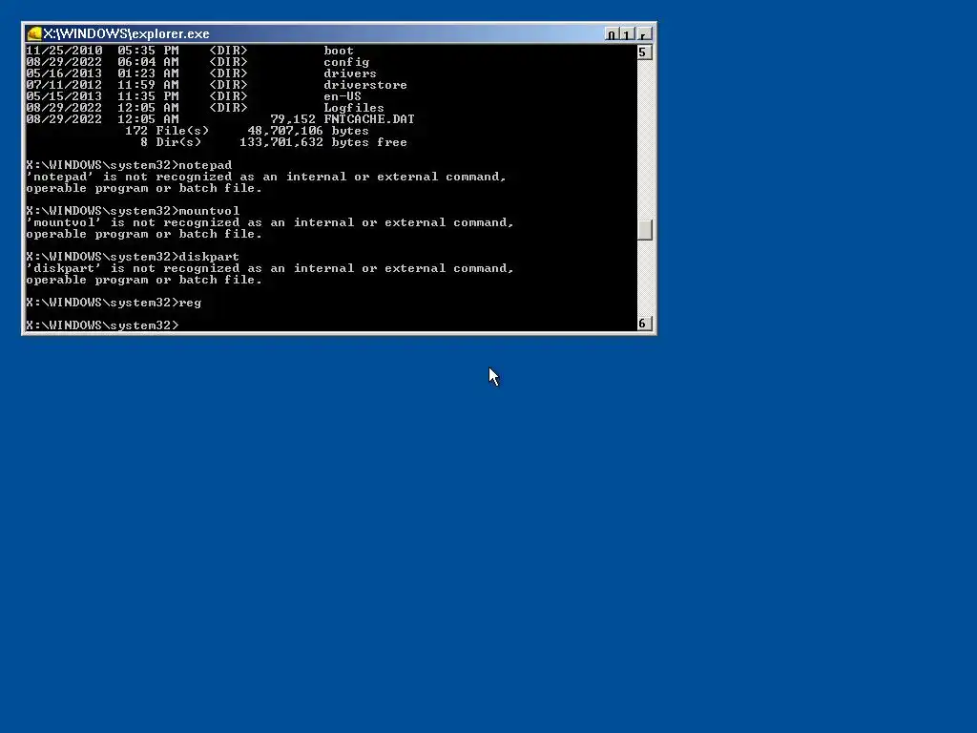Viewport: 977px width, 733px height.
Task: Click the scrollbar up arrow in console
Action: (644, 52)
